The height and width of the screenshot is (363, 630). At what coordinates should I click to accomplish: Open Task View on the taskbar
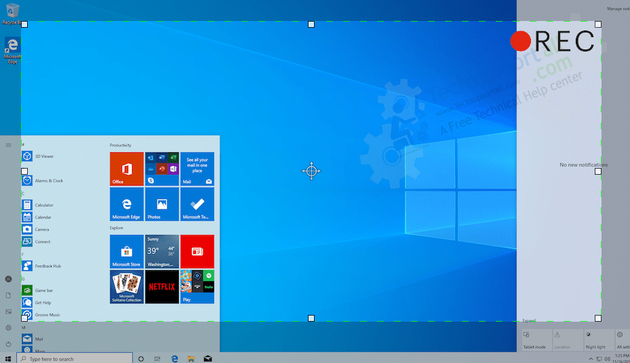point(157,358)
